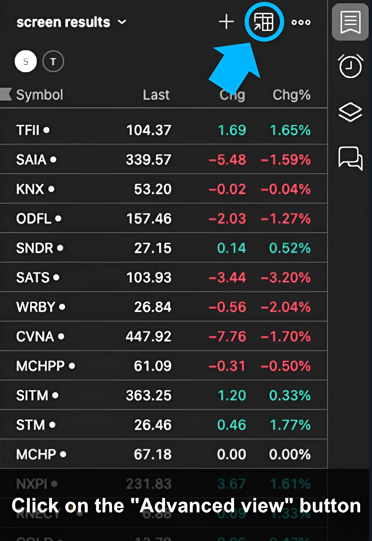The image size is (372, 541).
Task: Add a symbol with the plus icon
Action: click(x=226, y=22)
